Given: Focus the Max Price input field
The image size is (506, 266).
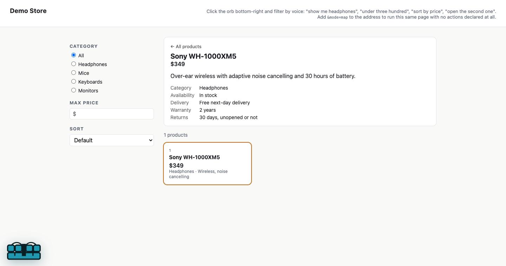Looking at the screenshot, I should pos(112,114).
